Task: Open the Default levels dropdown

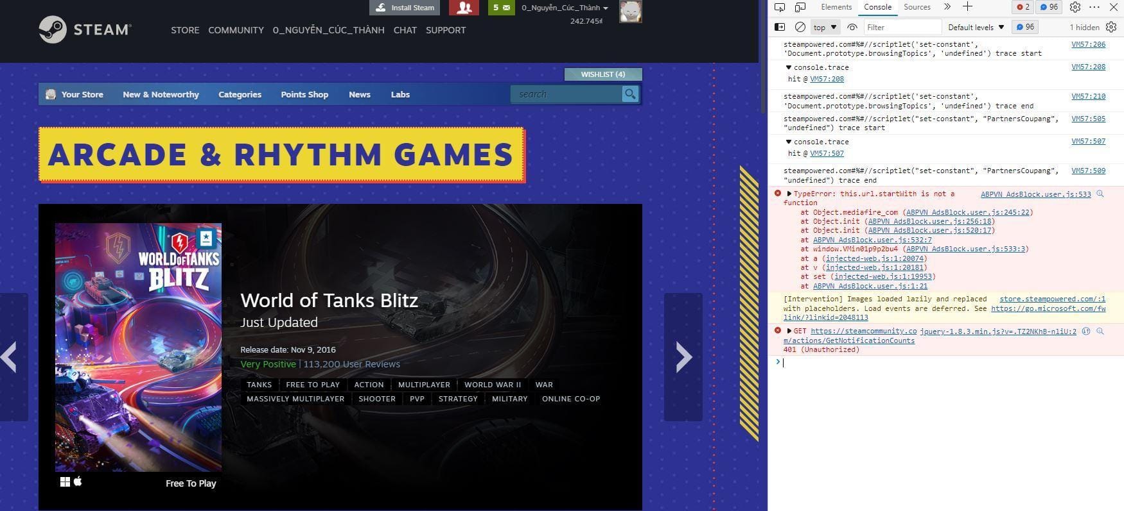Action: [x=976, y=27]
